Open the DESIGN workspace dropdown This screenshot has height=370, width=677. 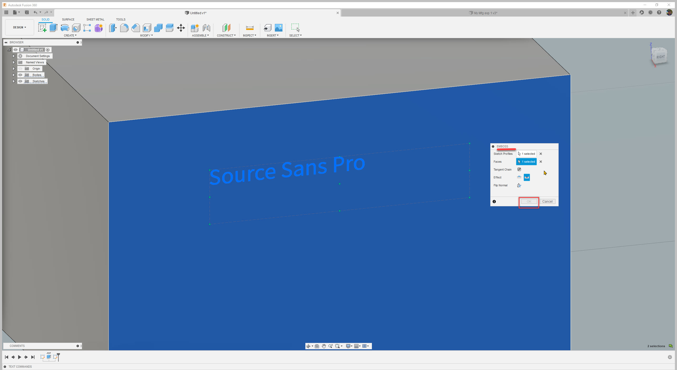tap(19, 27)
